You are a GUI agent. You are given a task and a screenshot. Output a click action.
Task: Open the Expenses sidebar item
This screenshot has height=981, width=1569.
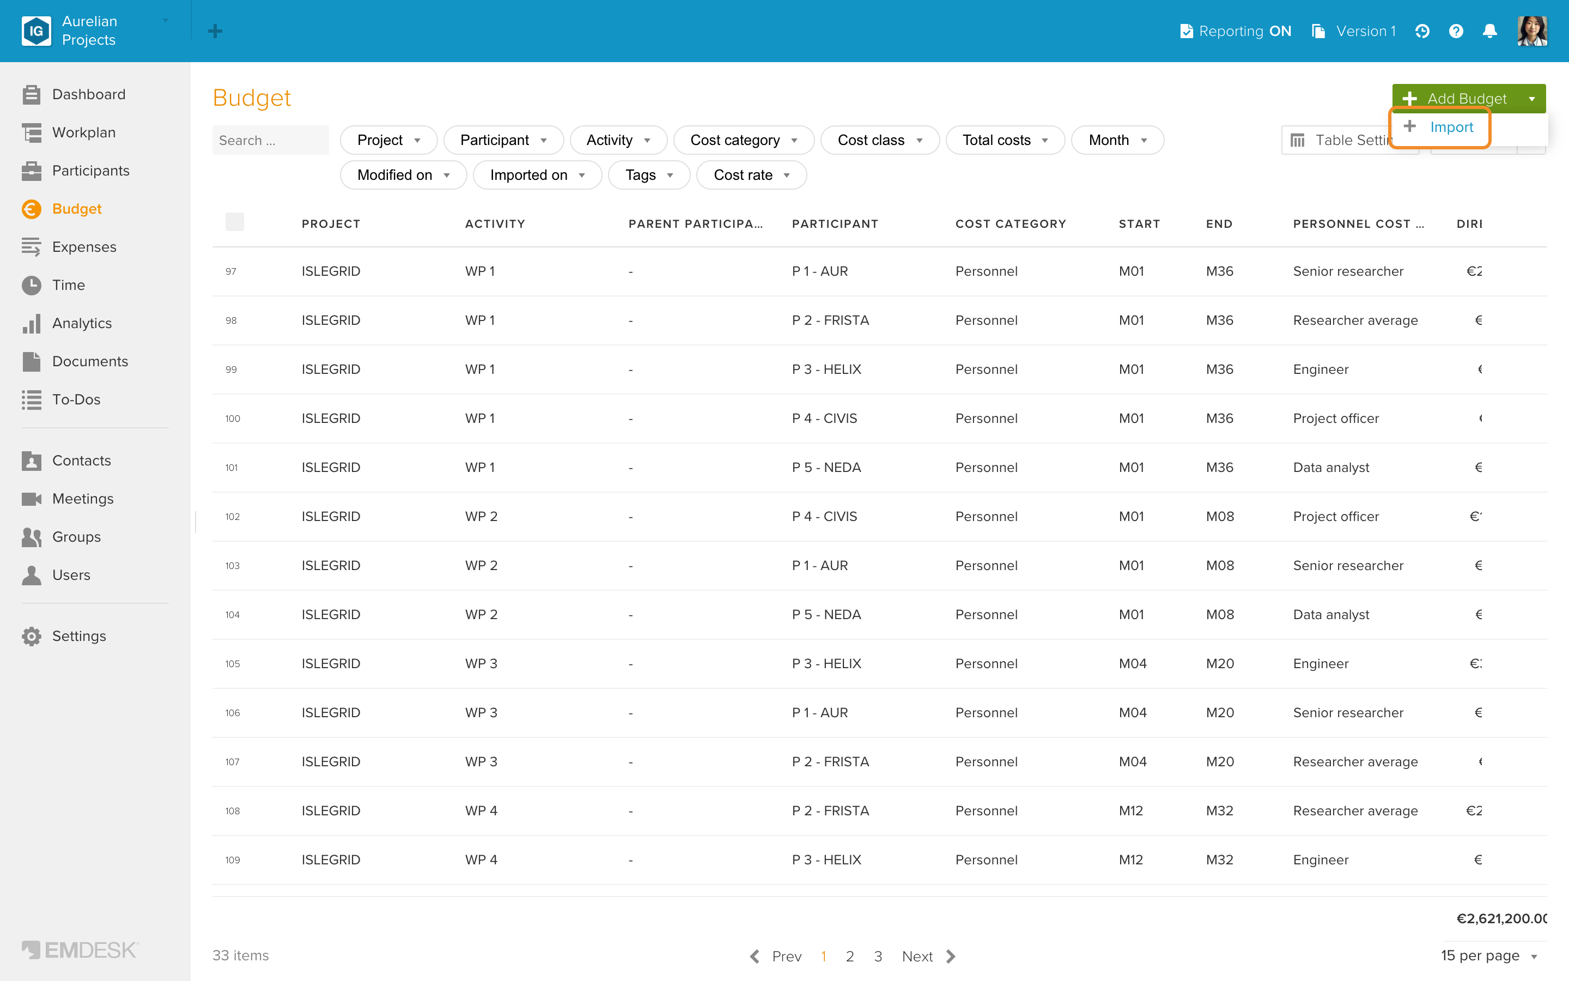(84, 246)
